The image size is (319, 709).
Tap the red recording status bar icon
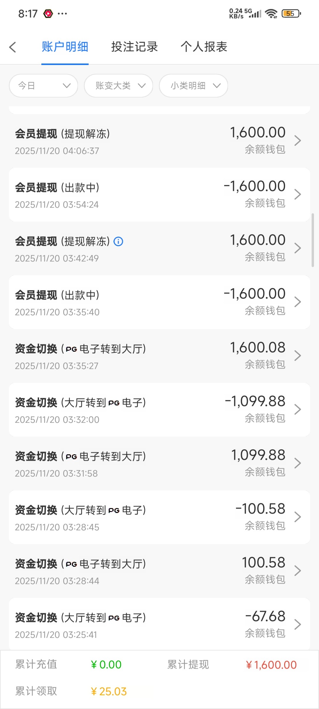pyautogui.click(x=48, y=14)
